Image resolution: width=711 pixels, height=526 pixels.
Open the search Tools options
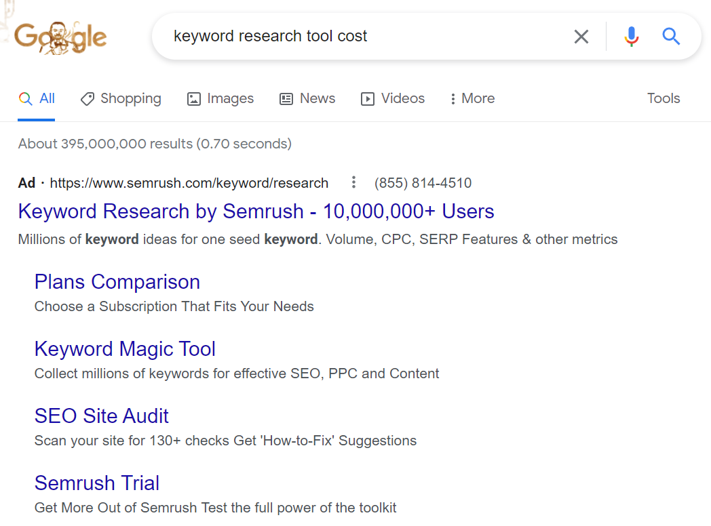663,98
